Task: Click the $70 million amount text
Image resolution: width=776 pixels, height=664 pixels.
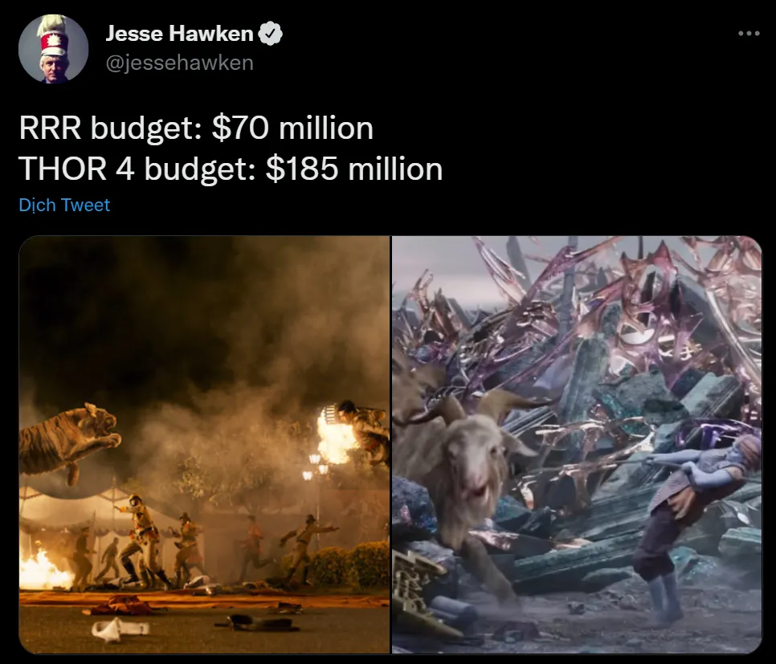Action: click(x=292, y=128)
